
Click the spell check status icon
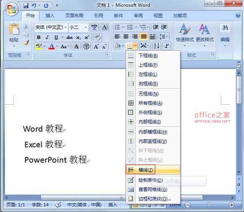click(58, 205)
